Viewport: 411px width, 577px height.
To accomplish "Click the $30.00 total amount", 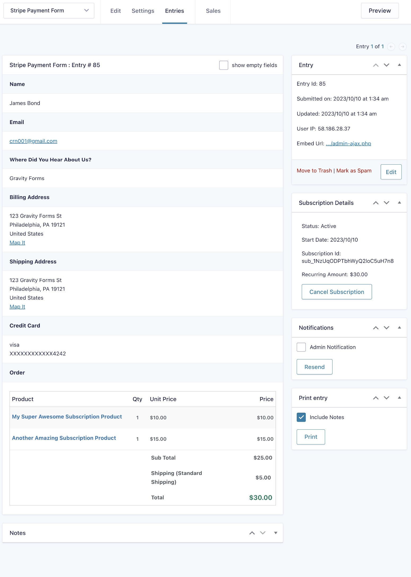I will point(261,498).
